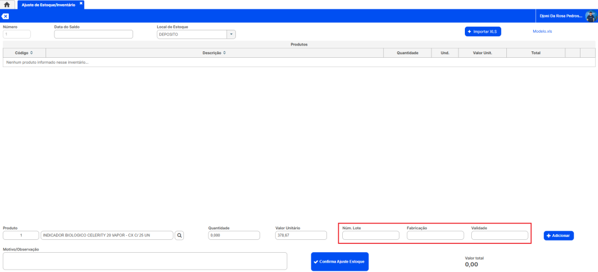Select the Valor Unitário input field
The height and width of the screenshot is (272, 598).
[301, 236]
